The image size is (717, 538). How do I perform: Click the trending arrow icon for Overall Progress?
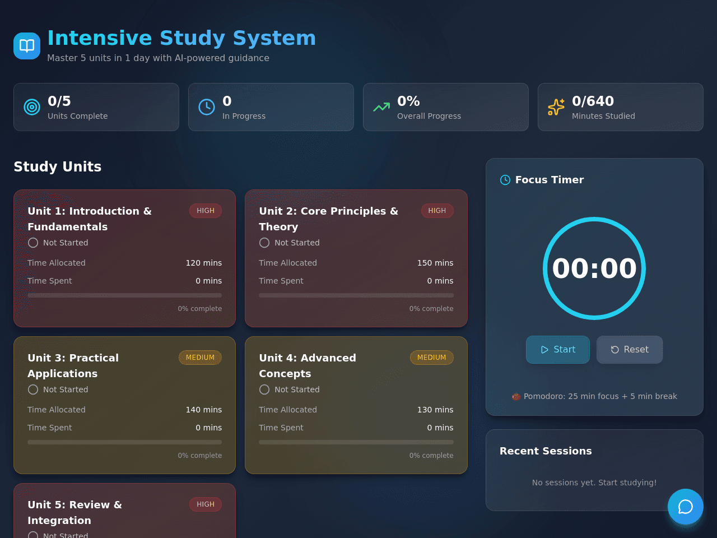(381, 107)
